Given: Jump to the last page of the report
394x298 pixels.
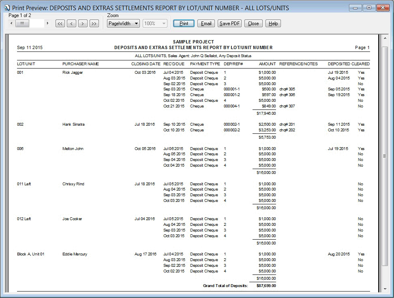Looking at the screenshot, I should tap(94, 24).
